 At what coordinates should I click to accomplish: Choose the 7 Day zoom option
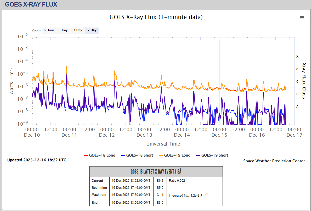pyautogui.click(x=92, y=30)
